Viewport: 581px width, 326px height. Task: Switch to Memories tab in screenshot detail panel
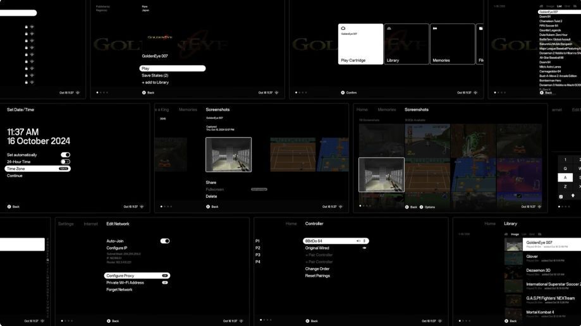188,110
